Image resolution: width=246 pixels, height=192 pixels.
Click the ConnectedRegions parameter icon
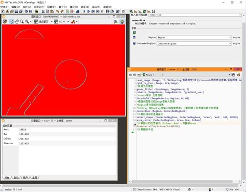pyautogui.click(x=134, y=43)
